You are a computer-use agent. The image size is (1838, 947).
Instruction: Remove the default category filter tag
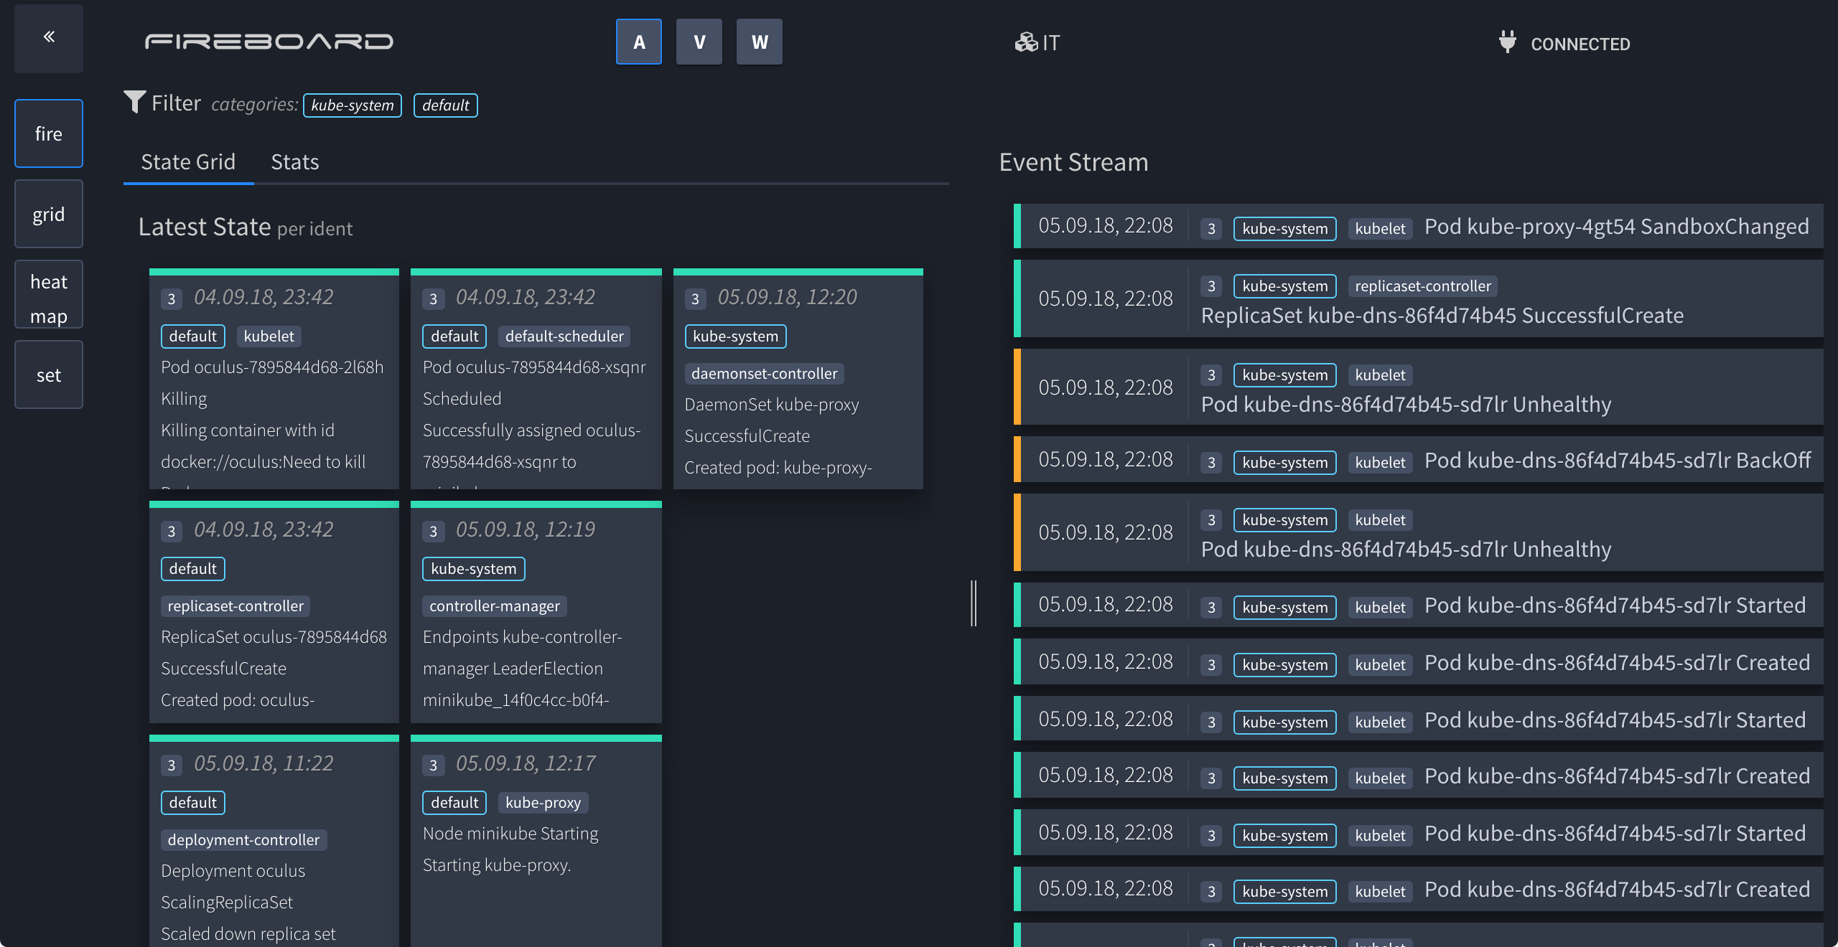pyautogui.click(x=445, y=105)
